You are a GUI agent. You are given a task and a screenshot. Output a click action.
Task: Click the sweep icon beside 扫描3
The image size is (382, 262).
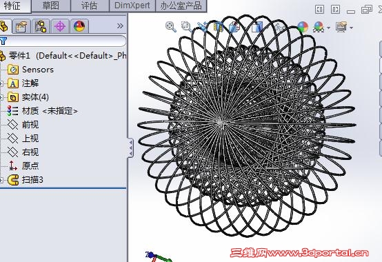click(x=13, y=180)
